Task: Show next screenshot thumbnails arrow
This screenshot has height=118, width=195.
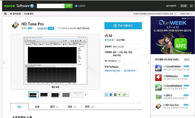Action: pyautogui.click(x=86, y=95)
